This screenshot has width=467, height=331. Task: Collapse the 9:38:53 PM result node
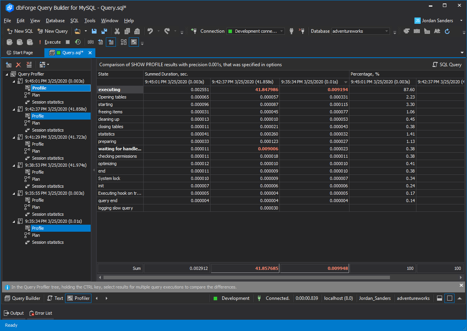click(14, 165)
